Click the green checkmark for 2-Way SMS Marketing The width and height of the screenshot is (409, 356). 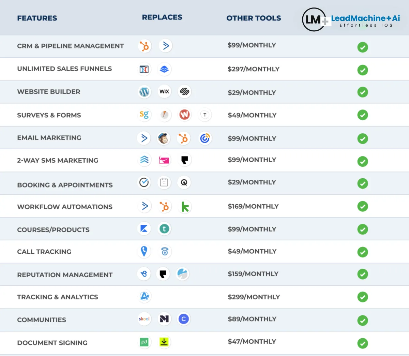click(x=363, y=161)
